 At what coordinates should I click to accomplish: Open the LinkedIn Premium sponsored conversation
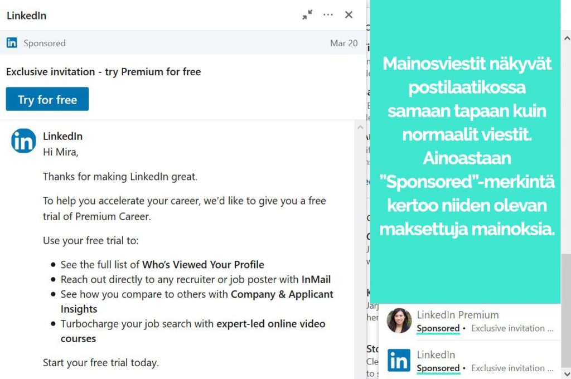coord(470,321)
